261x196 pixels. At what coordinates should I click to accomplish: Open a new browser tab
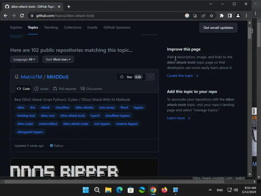coord(69,7)
